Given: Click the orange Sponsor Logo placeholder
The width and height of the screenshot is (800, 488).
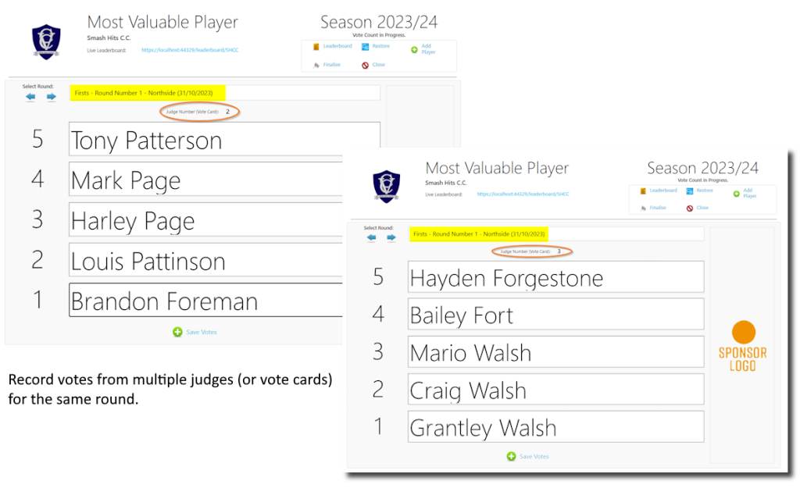Looking at the screenshot, I should (x=743, y=342).
